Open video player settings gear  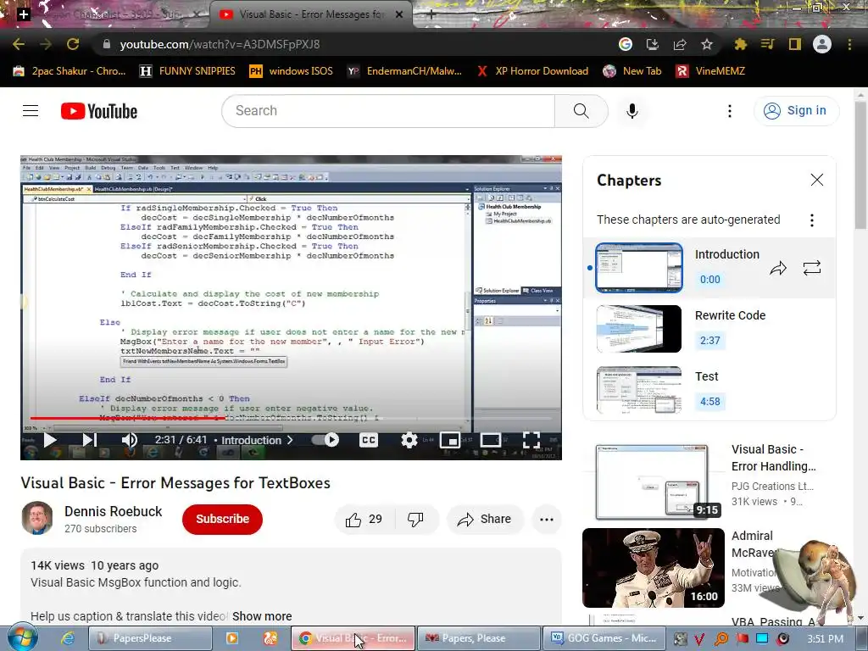click(x=409, y=440)
